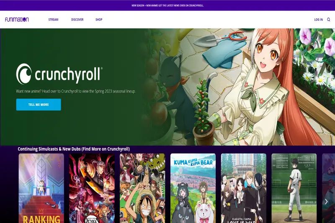Viewport: 335px width, 223px height.
Task: Open the Demon Slayer poster
Action: click(x=92, y=188)
